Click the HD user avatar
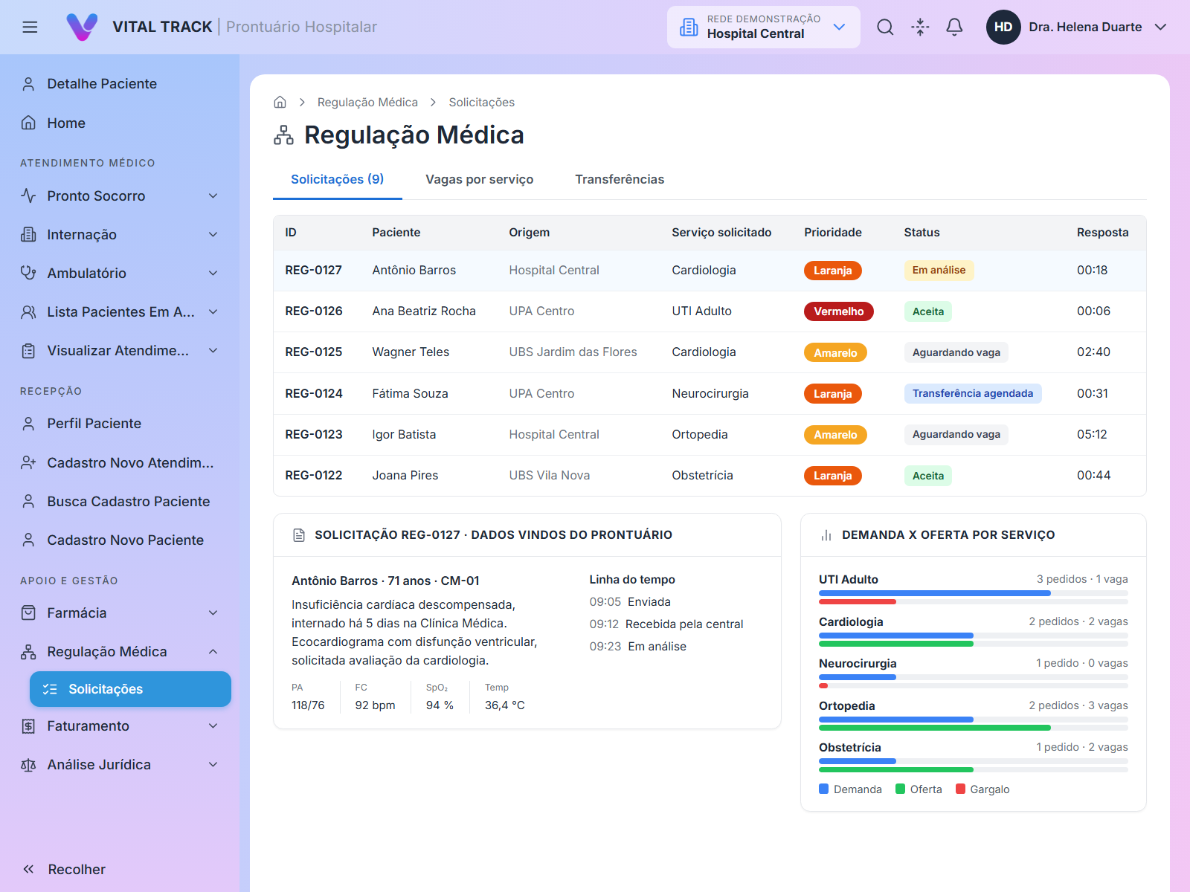The image size is (1190, 892). tap(1003, 27)
